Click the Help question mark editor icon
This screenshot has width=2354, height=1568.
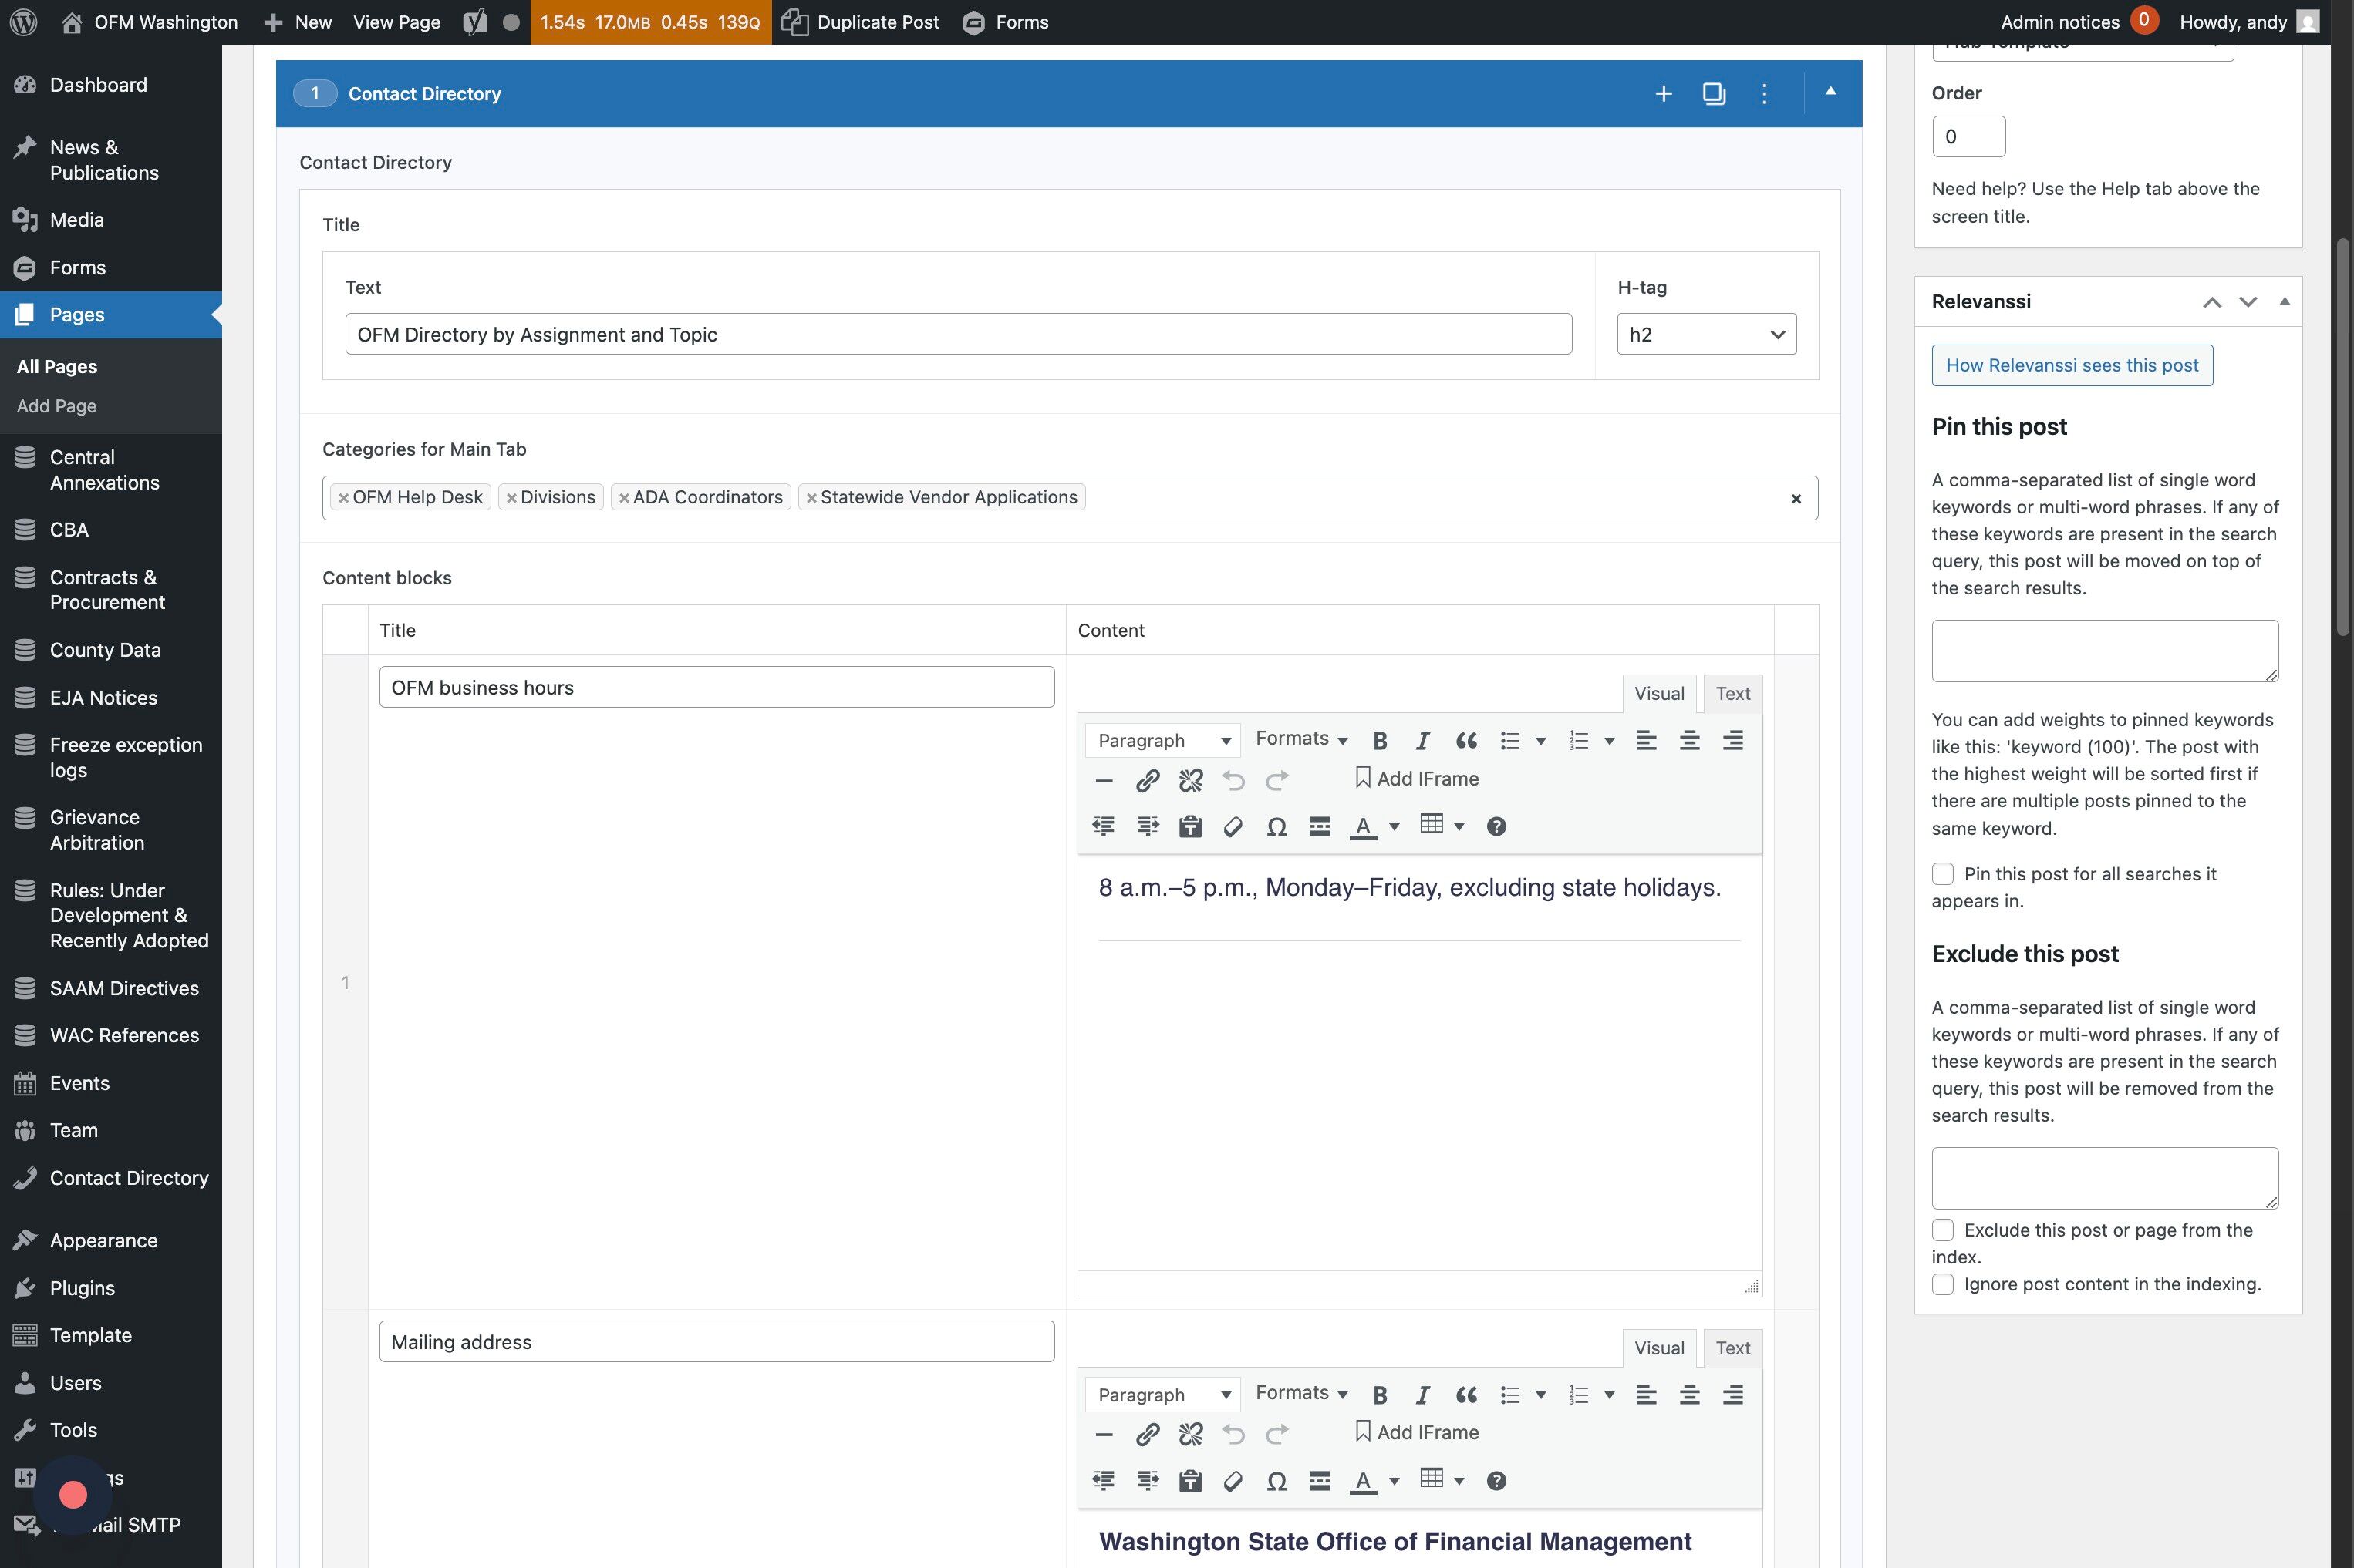pyautogui.click(x=1496, y=826)
